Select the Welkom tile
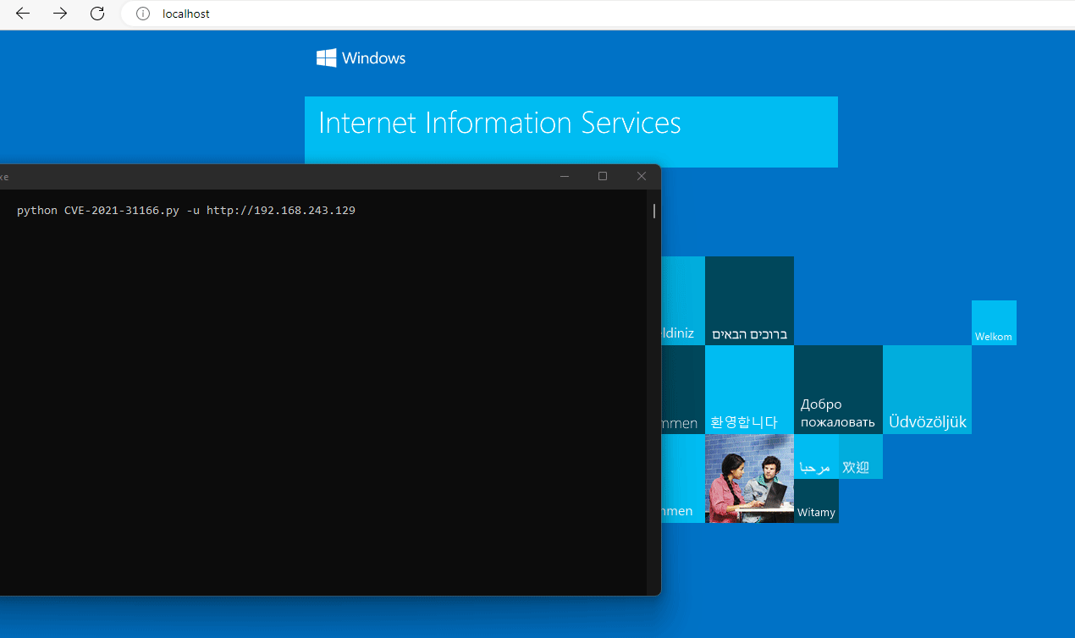This screenshot has width=1075, height=638. [994, 322]
